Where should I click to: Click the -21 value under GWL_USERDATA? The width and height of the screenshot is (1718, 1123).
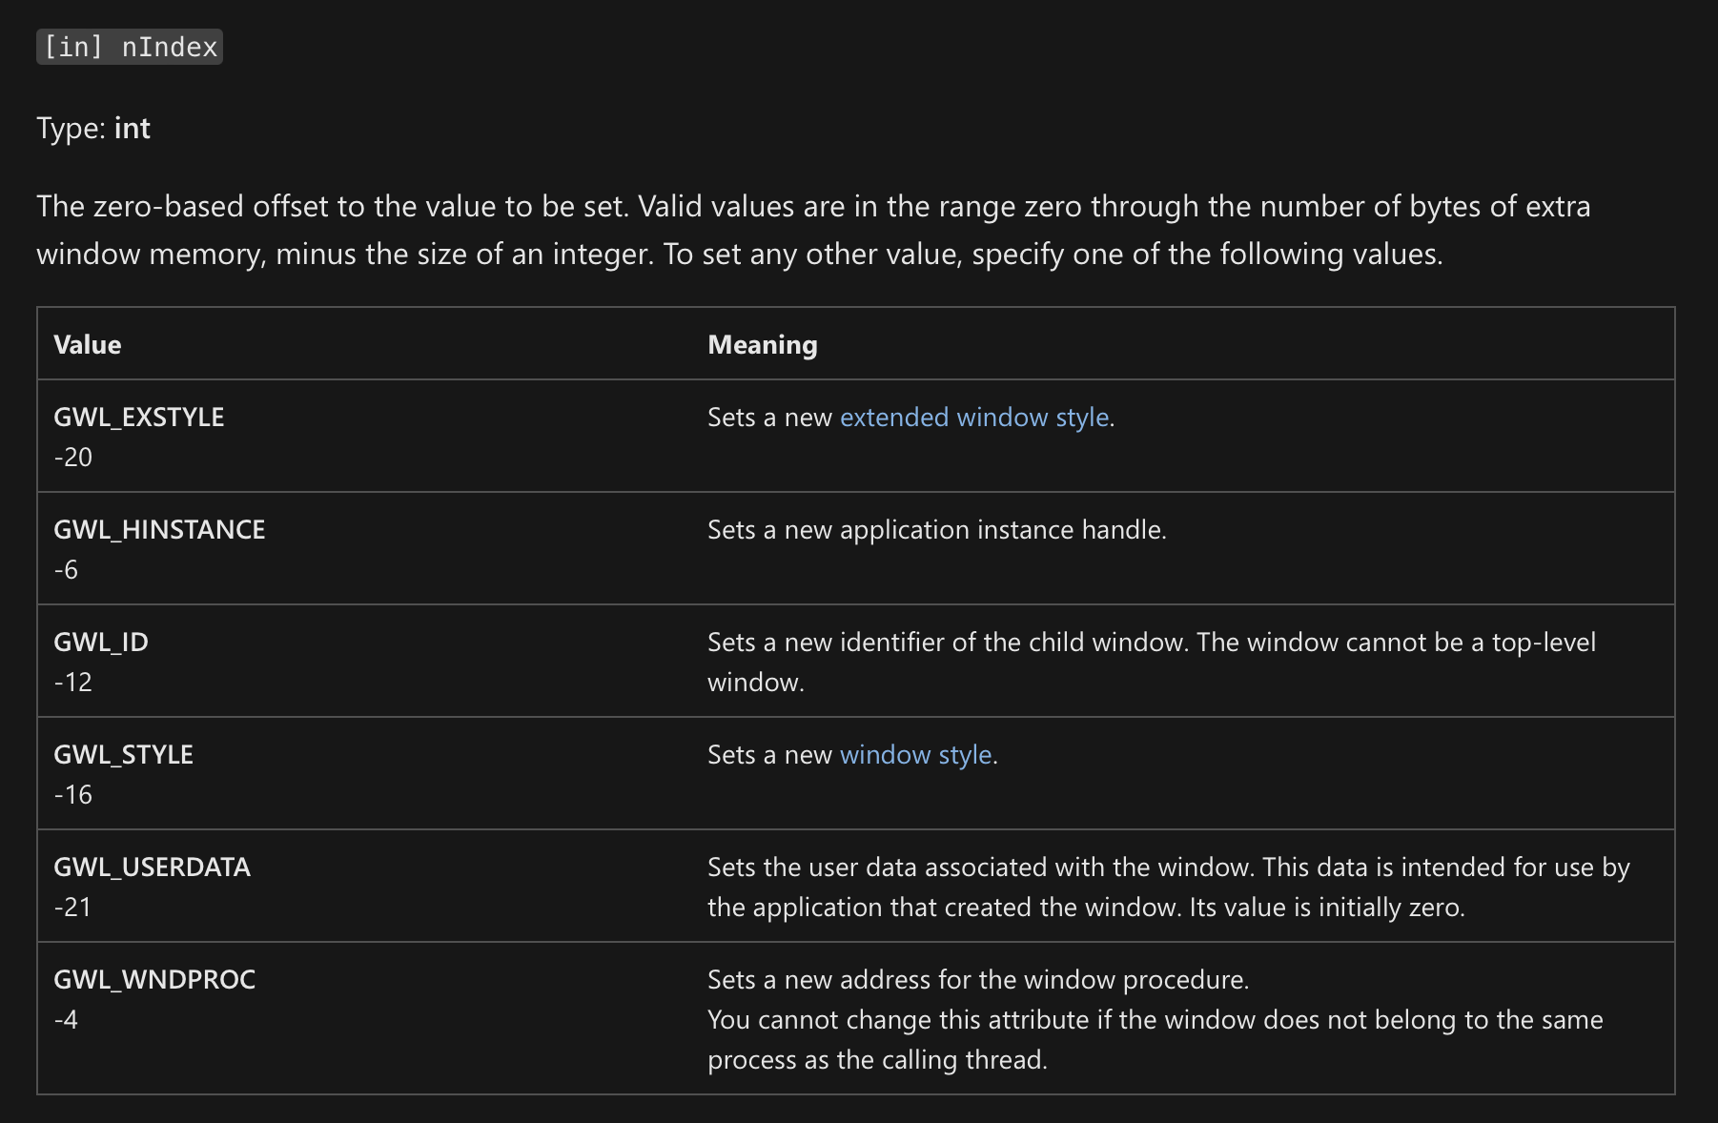pyautogui.click(x=73, y=908)
